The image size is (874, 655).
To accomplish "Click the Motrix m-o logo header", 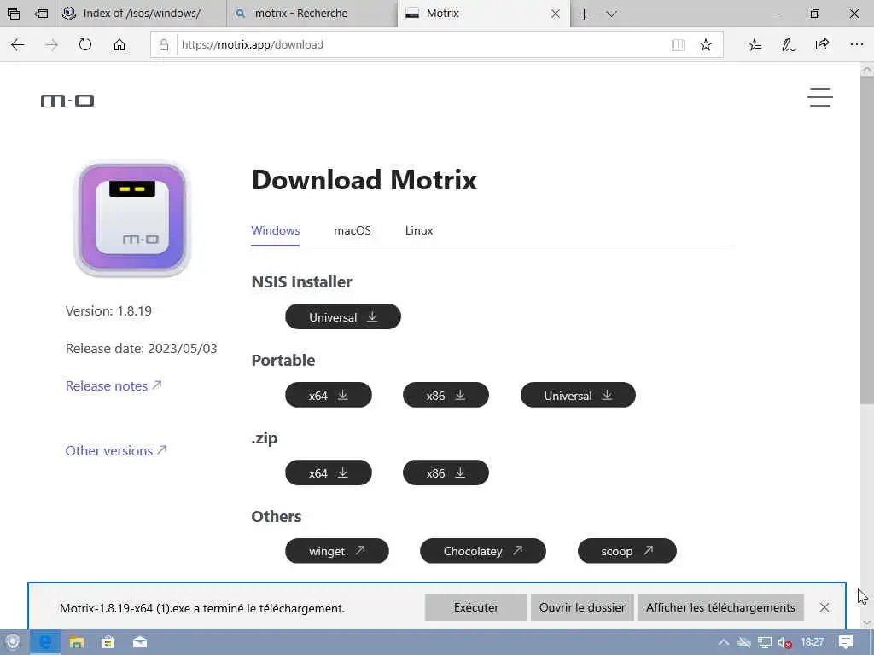I will [67, 101].
